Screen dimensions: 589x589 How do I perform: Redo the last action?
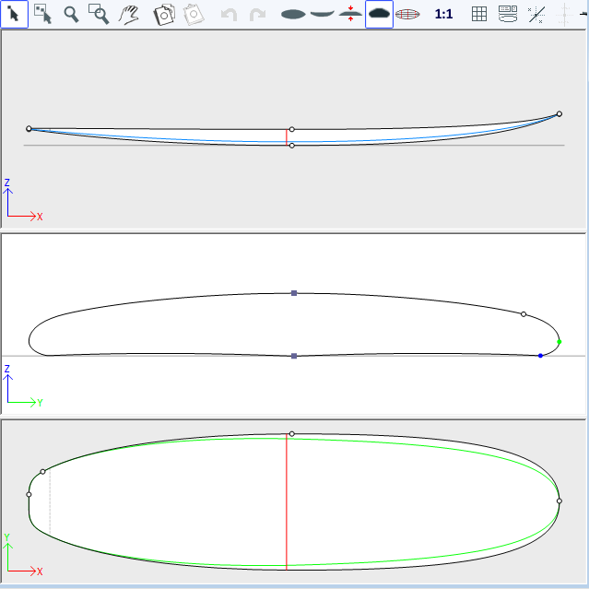click(x=258, y=15)
